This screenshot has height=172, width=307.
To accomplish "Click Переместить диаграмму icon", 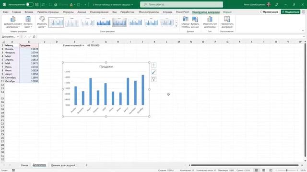I will 227,22.
